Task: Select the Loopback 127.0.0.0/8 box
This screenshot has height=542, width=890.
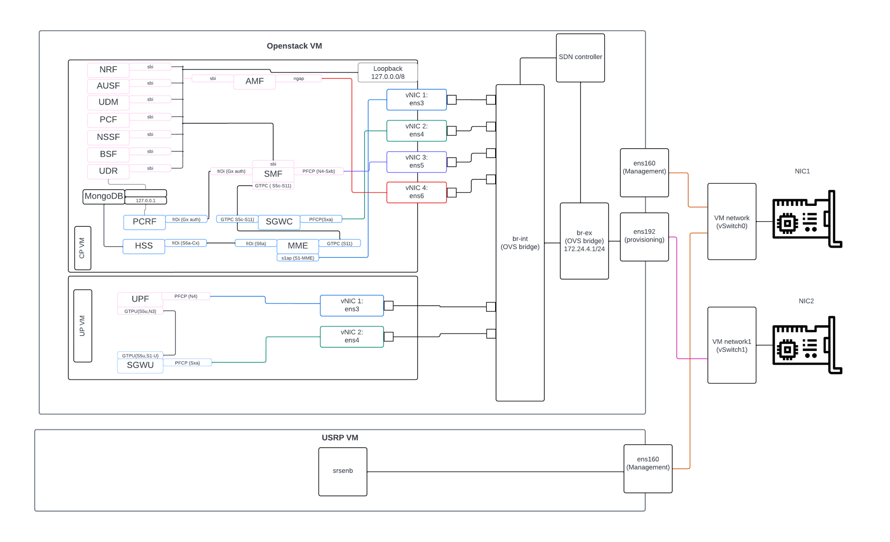Action: click(x=387, y=73)
